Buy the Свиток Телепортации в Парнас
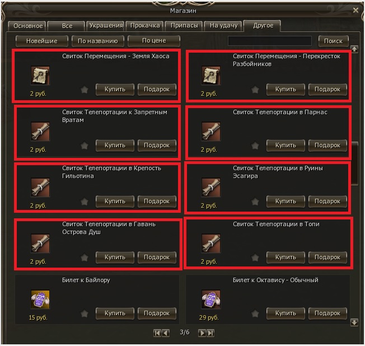The width and height of the screenshot is (365, 346). [286, 146]
